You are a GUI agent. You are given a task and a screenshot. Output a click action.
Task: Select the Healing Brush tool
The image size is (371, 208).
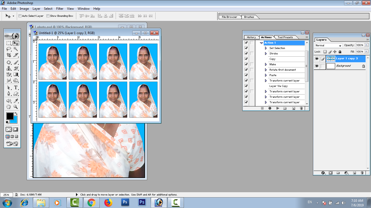(x=9, y=62)
